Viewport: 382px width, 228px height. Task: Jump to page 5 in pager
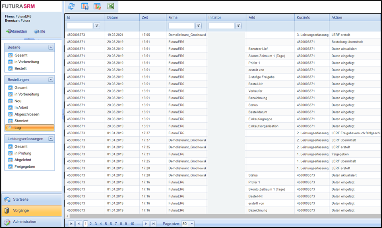tap(106, 224)
